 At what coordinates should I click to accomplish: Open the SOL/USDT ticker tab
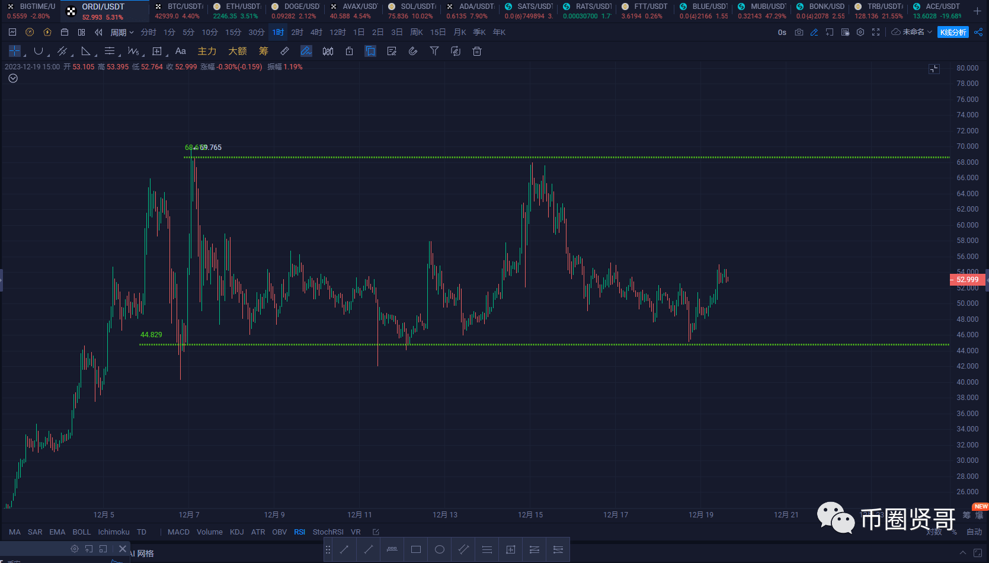click(412, 11)
